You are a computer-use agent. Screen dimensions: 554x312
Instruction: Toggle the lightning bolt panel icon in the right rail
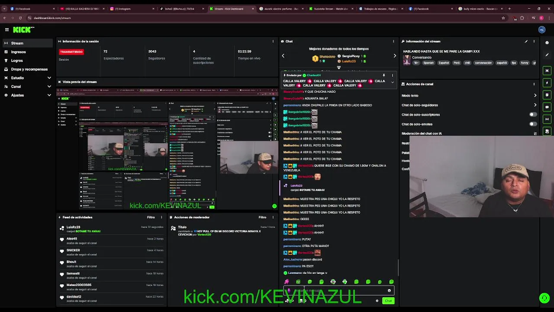(x=547, y=83)
